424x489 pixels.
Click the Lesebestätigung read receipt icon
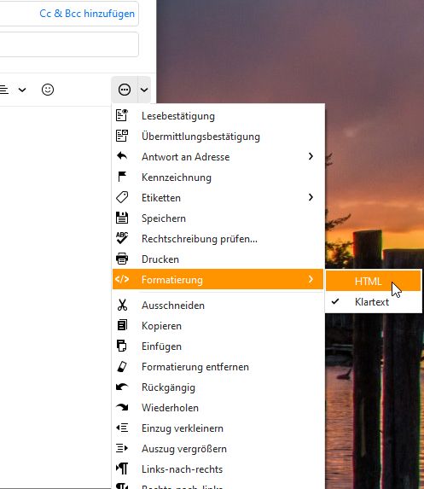tap(122, 115)
